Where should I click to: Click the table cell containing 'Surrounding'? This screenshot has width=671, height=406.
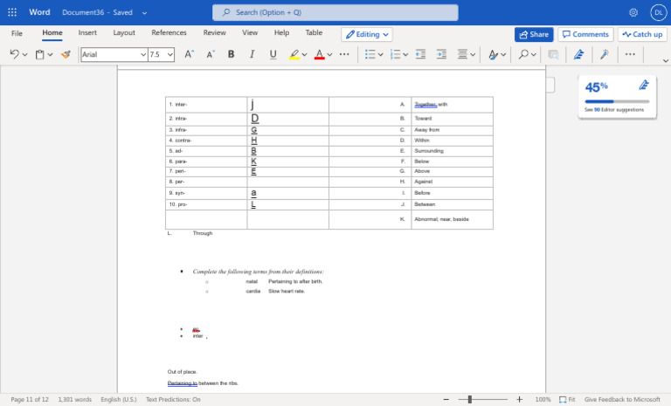(x=453, y=151)
